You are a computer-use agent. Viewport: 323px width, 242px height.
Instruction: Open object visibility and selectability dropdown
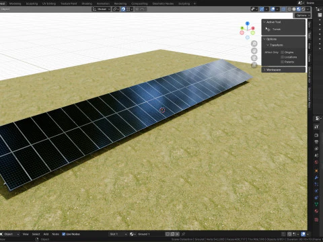pos(254,9)
